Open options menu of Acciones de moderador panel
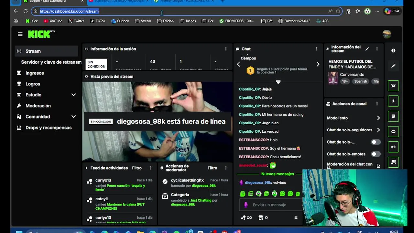The image size is (414, 233). pyautogui.click(x=226, y=168)
